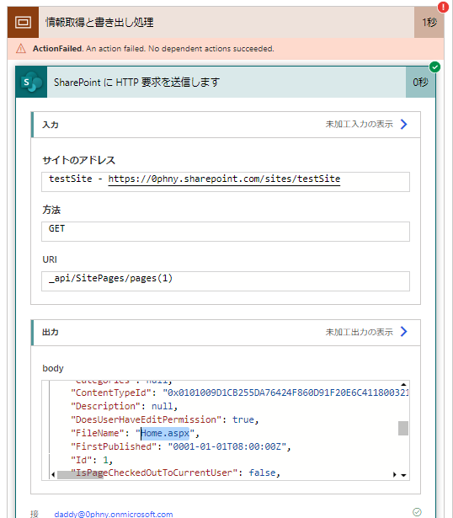Click the 入力 section header
Image resolution: width=453 pixels, height=518 pixels.
point(226,125)
